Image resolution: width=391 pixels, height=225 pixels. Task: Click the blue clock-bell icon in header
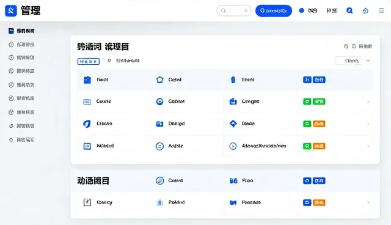point(365,10)
